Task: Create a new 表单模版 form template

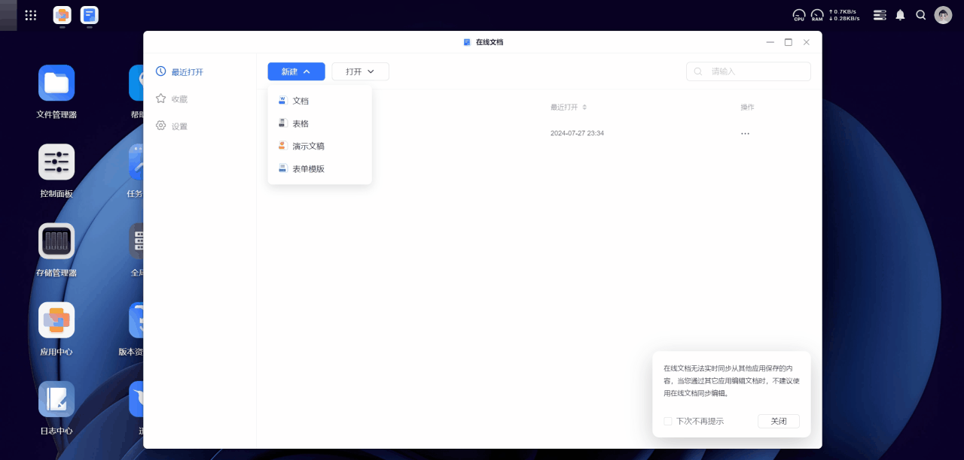Action: [319, 168]
